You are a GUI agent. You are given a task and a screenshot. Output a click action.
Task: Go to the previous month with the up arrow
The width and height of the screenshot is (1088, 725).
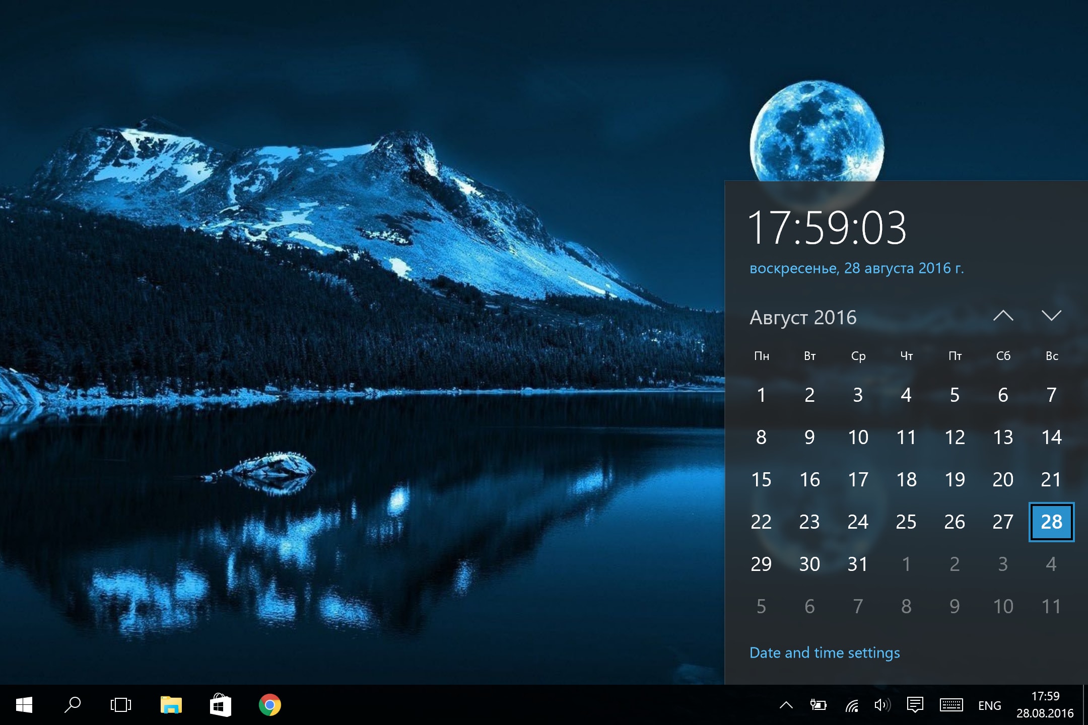[1003, 316]
